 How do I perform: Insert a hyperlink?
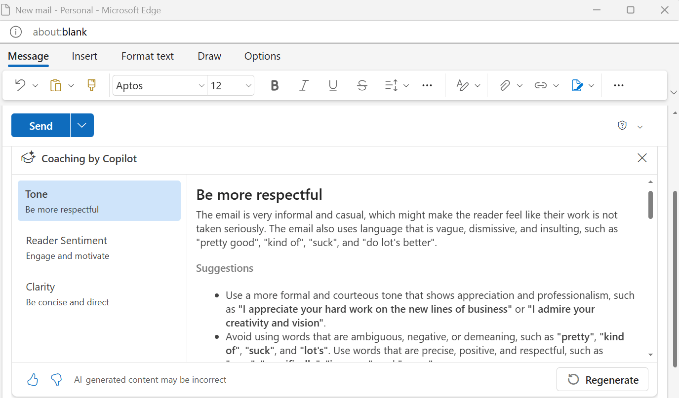click(541, 85)
